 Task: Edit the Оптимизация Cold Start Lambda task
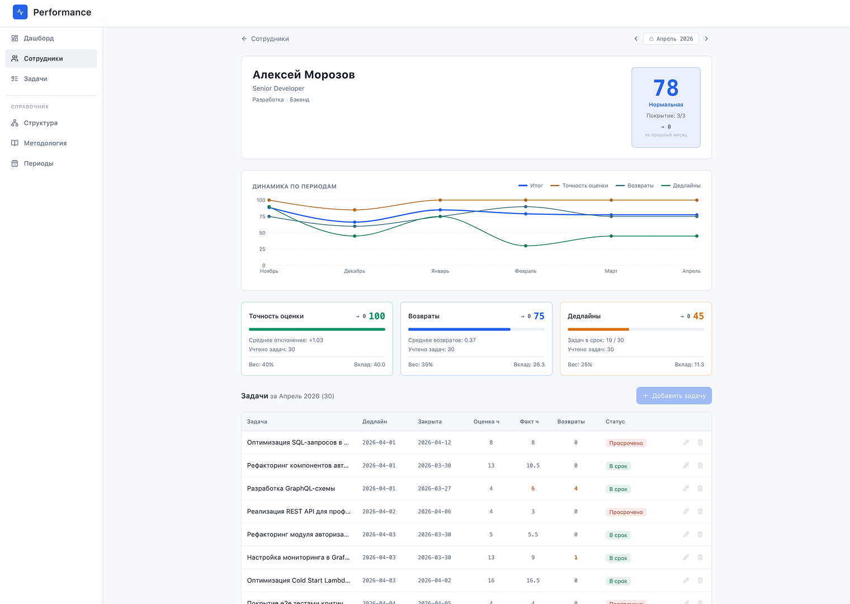(686, 580)
